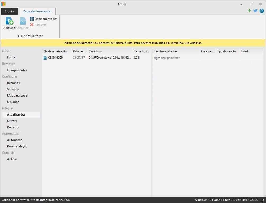
Task: Click the Caminhos column header
Action: tap(110, 51)
